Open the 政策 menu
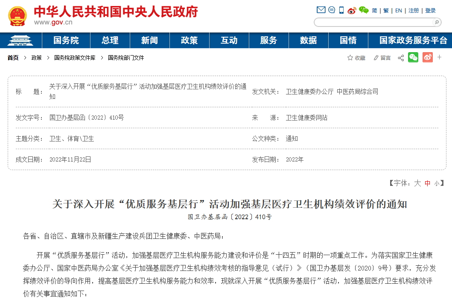 (x=190, y=41)
